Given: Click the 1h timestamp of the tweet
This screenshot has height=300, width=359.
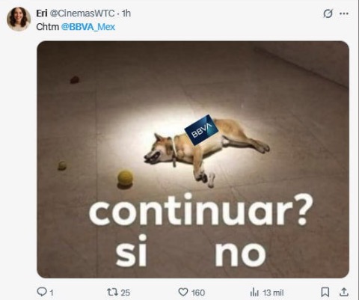Looking at the screenshot, I should pyautogui.click(x=126, y=13).
